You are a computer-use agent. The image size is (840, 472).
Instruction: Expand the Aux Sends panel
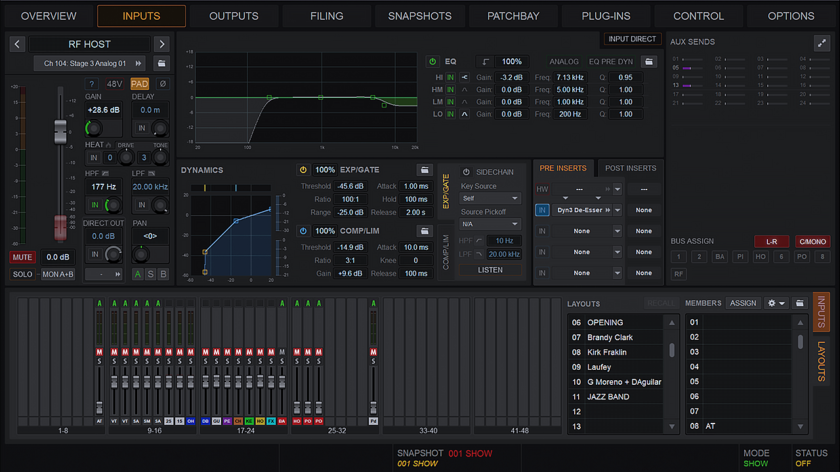click(821, 43)
